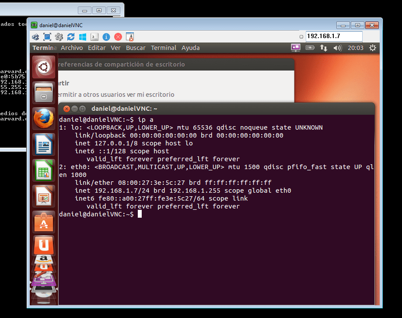Disconnect session with red X toolbar icon
This screenshot has height=318, width=402.
point(118,37)
